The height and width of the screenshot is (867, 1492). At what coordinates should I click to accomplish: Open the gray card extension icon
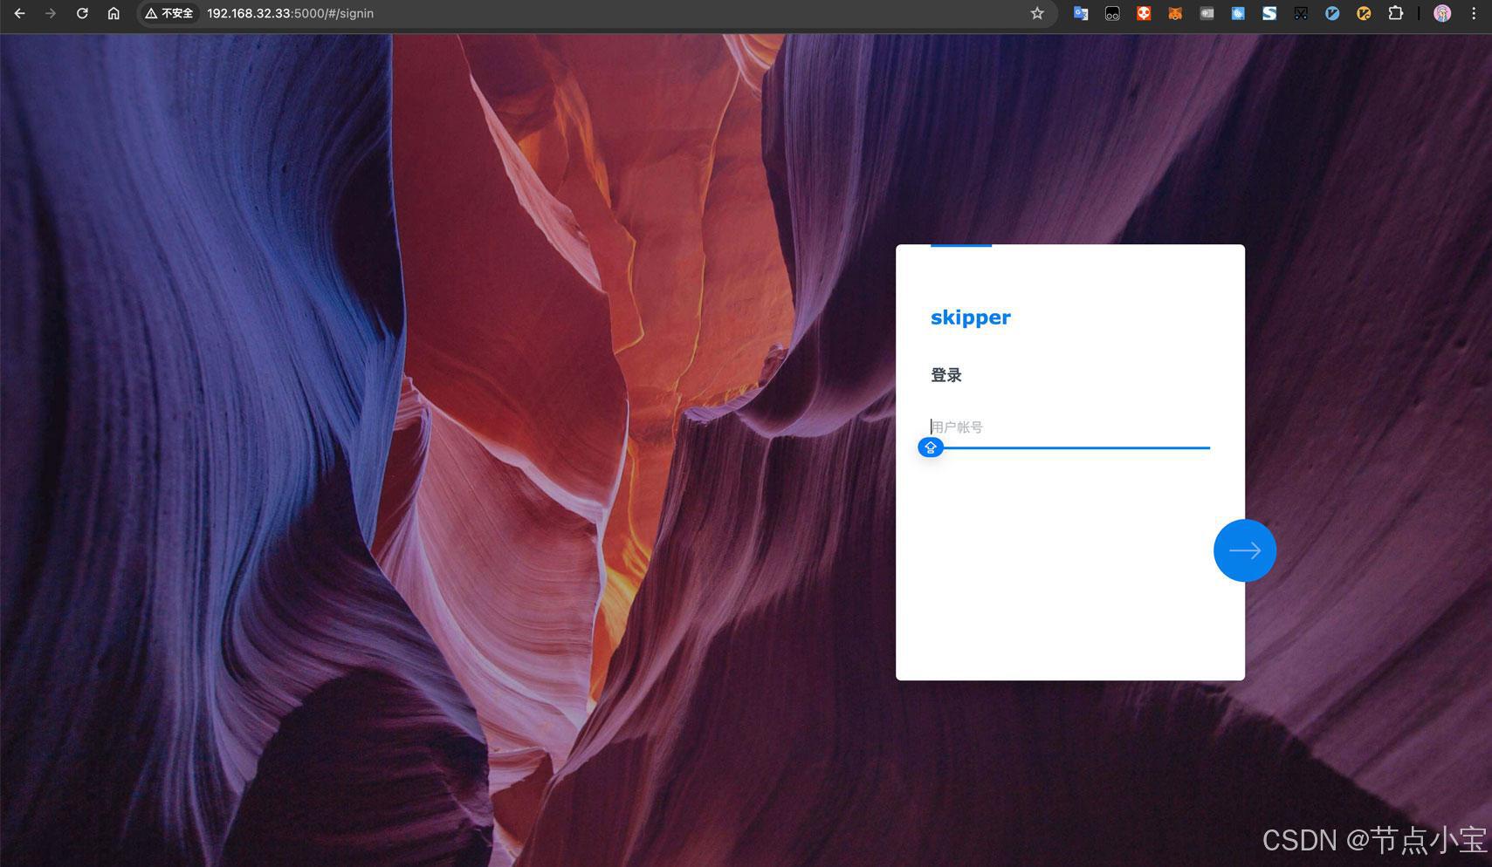(1207, 13)
